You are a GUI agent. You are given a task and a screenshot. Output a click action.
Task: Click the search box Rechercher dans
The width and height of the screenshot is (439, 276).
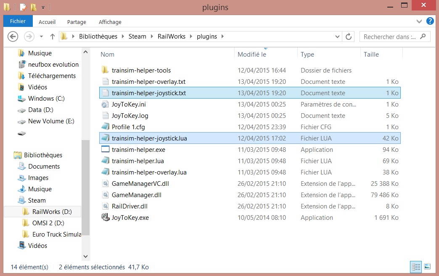[395, 36]
